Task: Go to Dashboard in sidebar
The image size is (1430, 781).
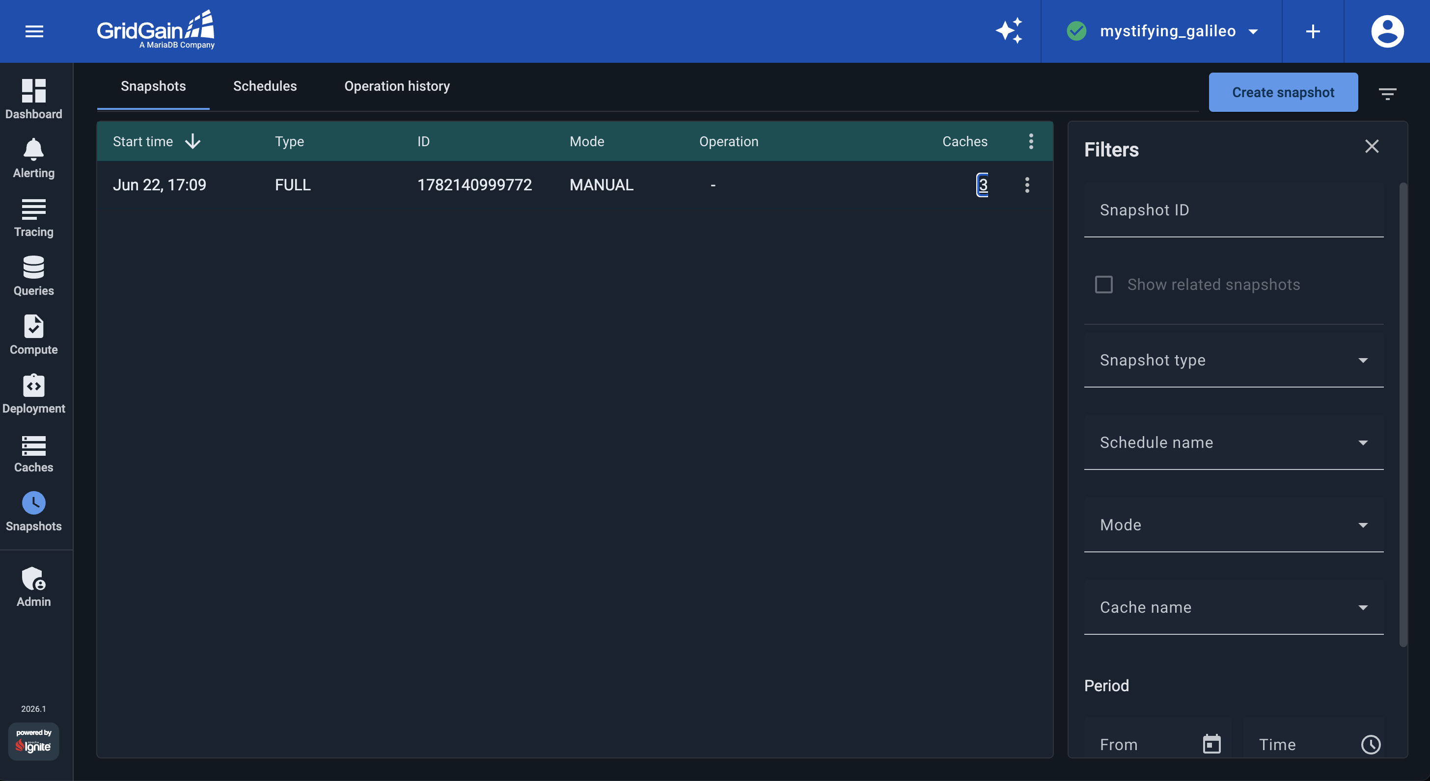Action: tap(34, 99)
